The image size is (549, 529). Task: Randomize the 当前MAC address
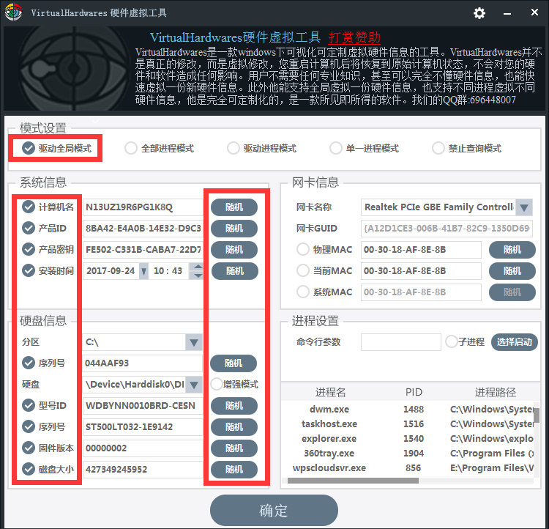click(x=512, y=271)
